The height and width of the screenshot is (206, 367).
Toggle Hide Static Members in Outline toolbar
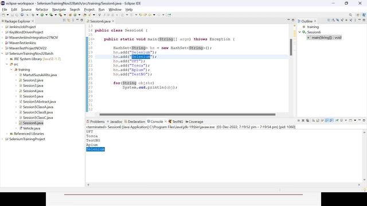click(342, 21)
